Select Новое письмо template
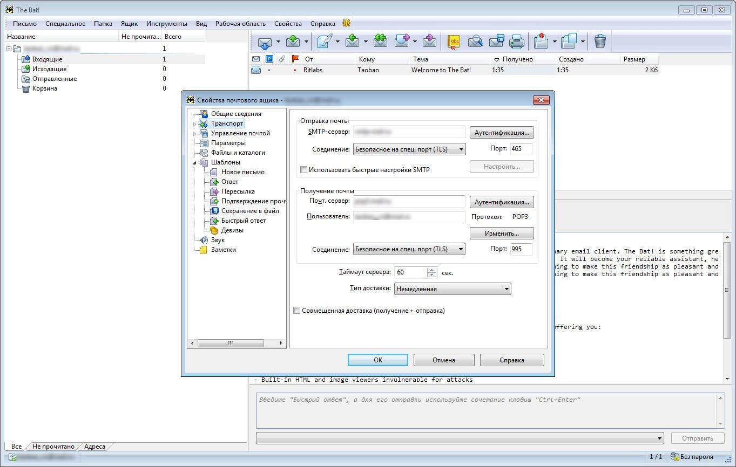This screenshot has width=736, height=467. (242, 172)
